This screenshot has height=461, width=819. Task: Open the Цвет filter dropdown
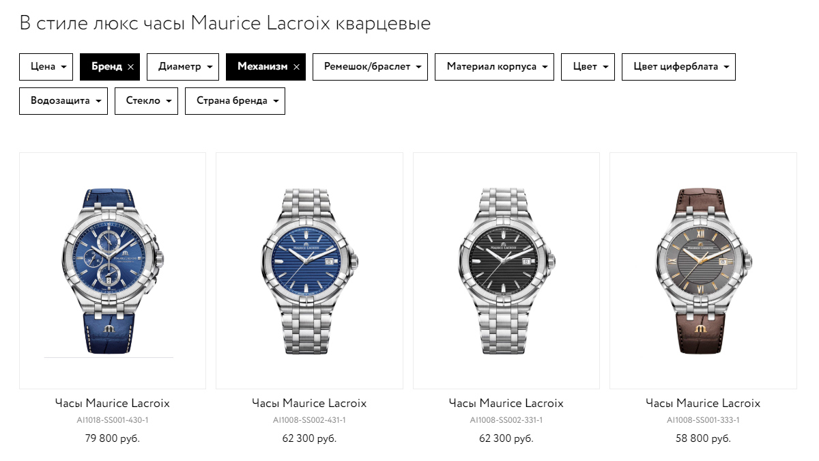588,67
